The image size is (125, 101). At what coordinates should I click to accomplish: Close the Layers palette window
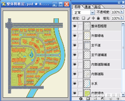point(123,2)
